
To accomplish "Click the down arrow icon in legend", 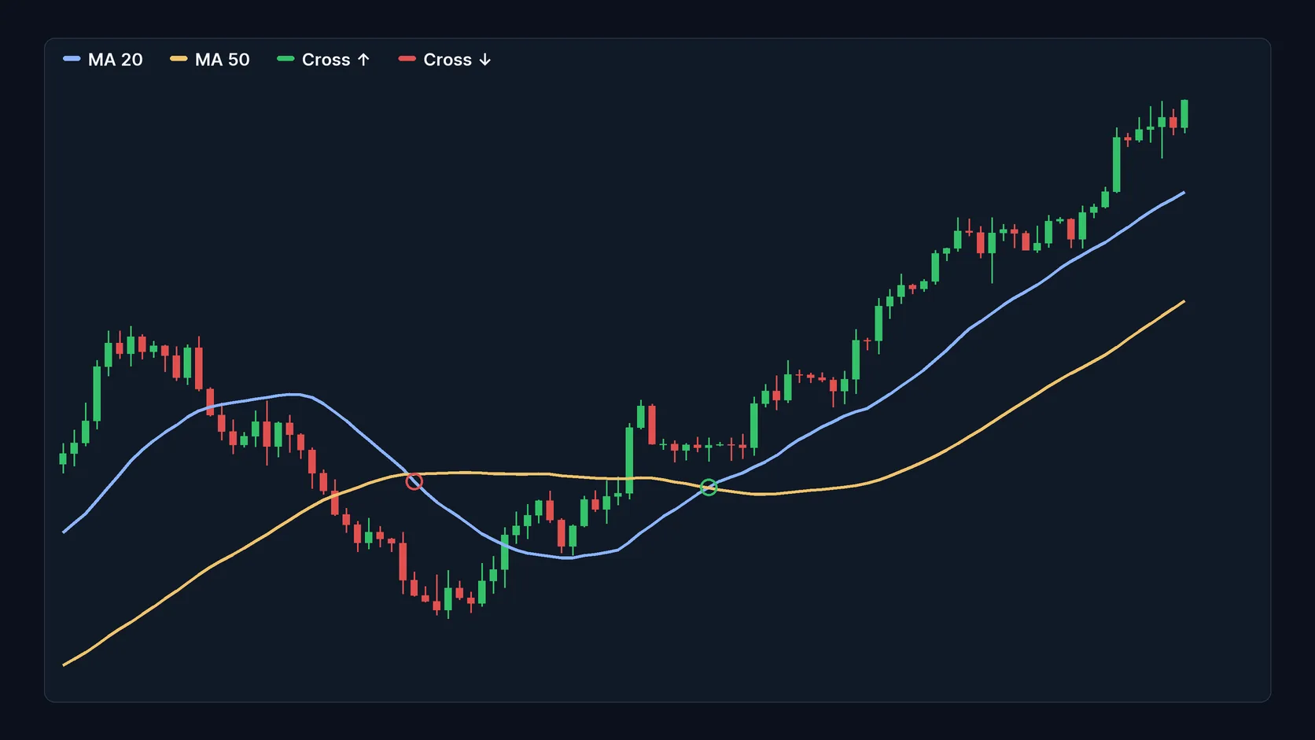I will (x=485, y=60).
